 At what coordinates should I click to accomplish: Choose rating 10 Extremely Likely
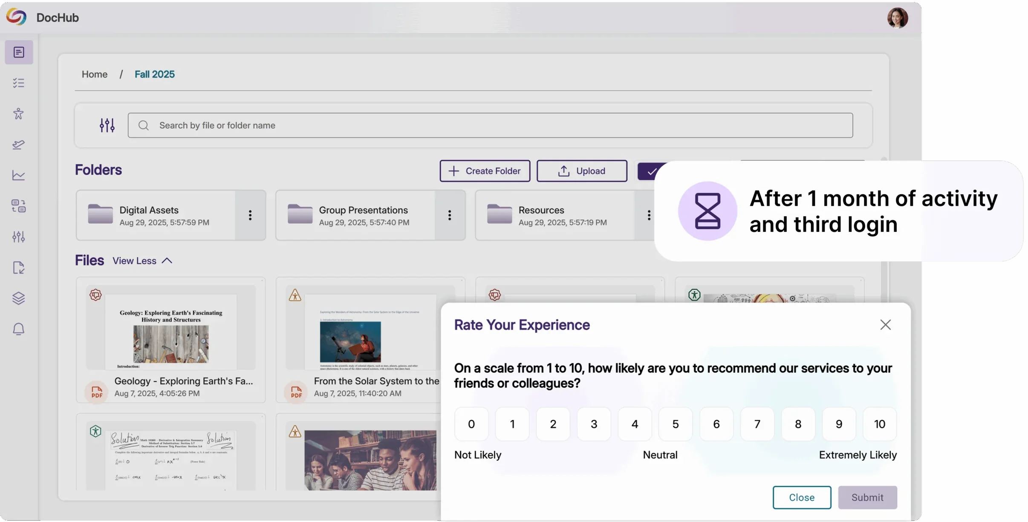[x=879, y=424]
